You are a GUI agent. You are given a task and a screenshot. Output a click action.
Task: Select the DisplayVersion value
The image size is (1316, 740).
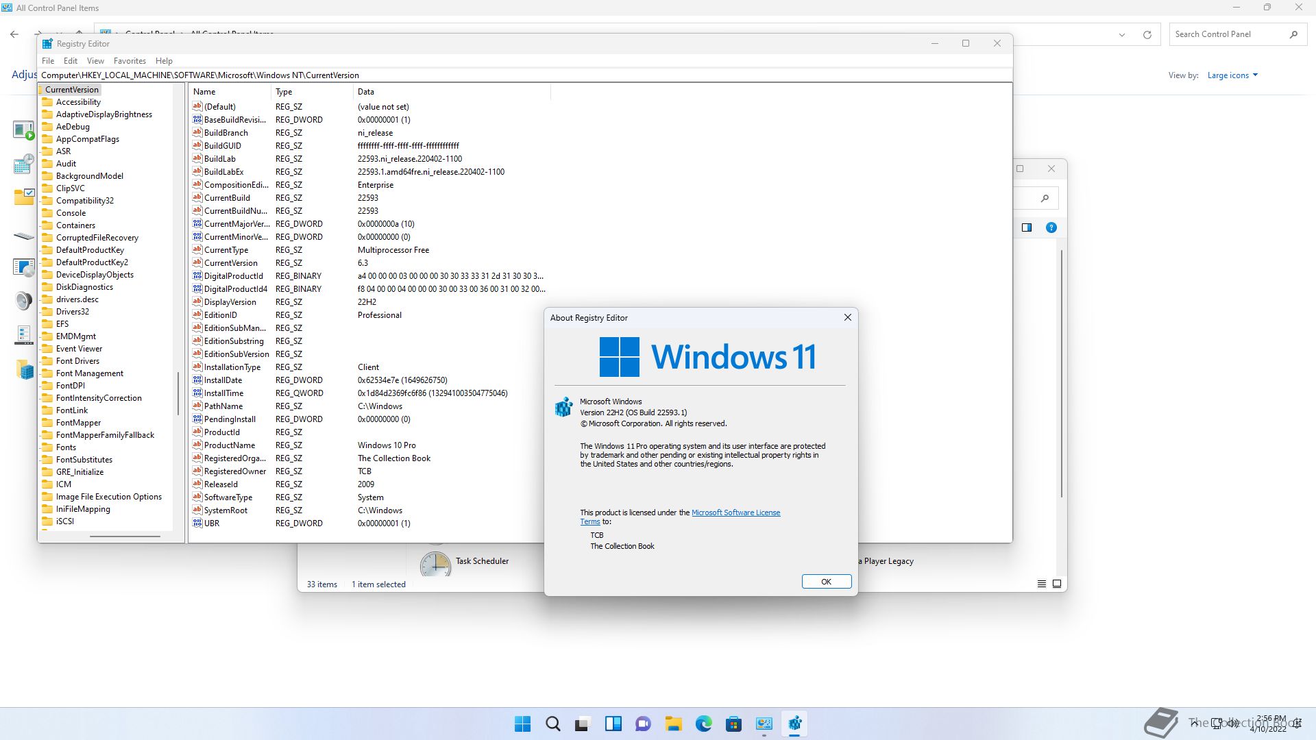click(x=230, y=302)
